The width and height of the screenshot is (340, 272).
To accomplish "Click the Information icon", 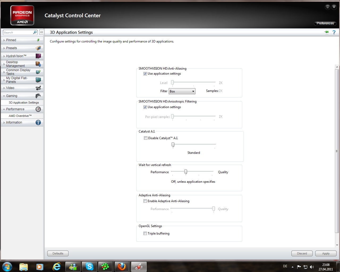I will pyautogui.click(x=38, y=122).
